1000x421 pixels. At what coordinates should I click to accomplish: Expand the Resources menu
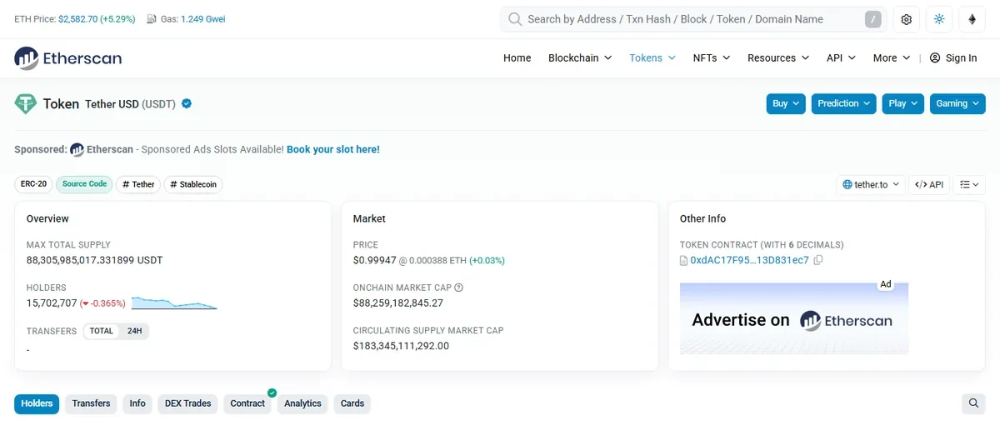(x=778, y=58)
